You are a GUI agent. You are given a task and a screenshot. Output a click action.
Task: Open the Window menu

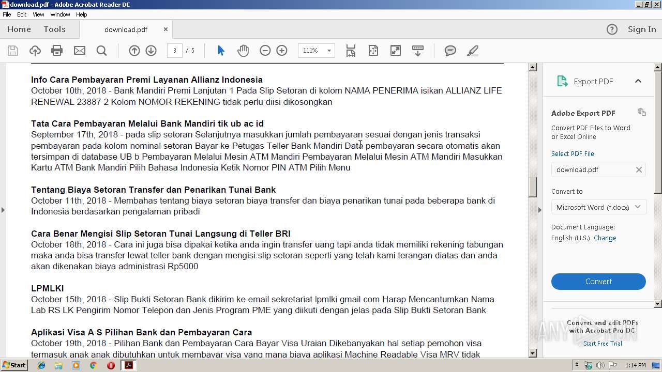60,14
